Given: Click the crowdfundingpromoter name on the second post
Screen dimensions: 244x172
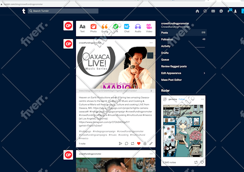Looking at the screenshot, I should (x=90, y=154).
